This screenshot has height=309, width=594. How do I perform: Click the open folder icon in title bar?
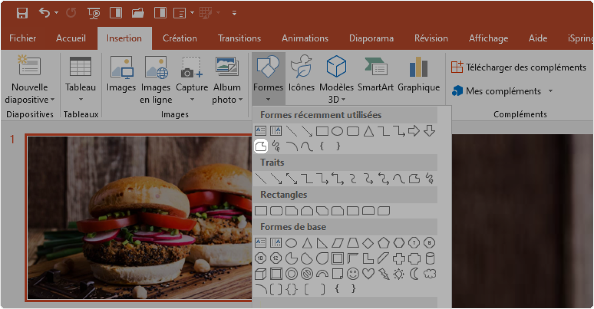coord(138,13)
